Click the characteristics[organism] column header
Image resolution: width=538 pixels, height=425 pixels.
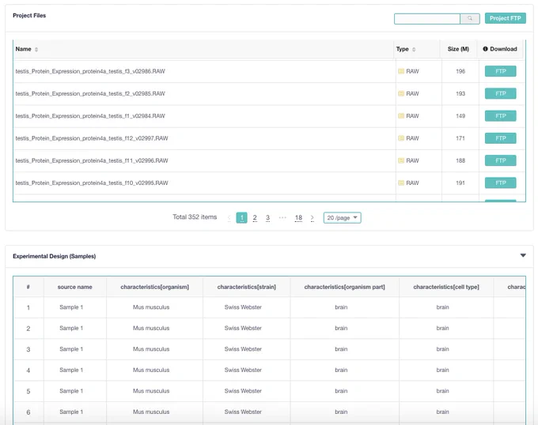[155, 287]
